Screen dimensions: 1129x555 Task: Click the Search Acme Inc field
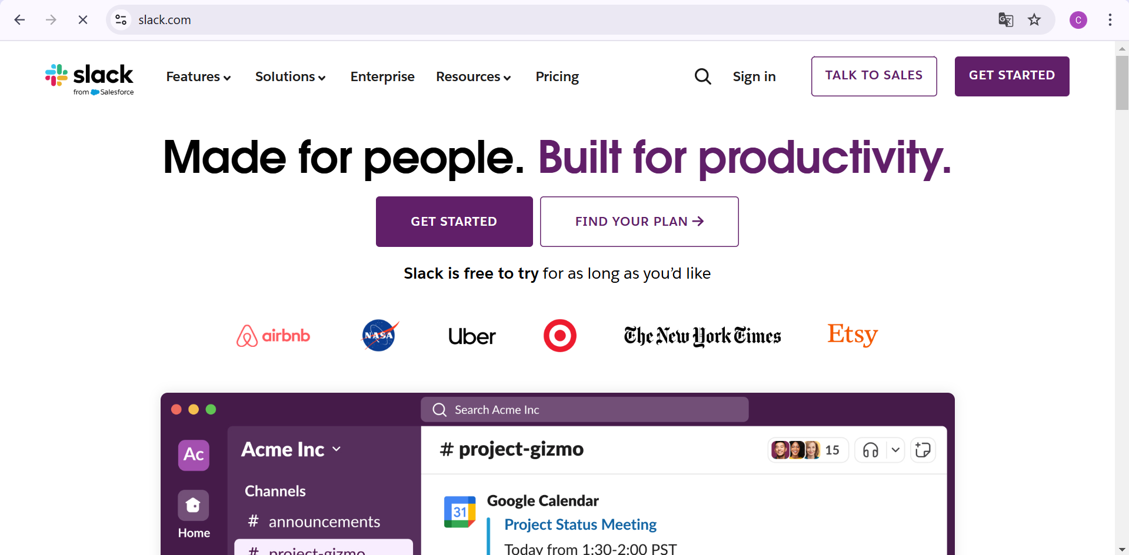click(584, 410)
